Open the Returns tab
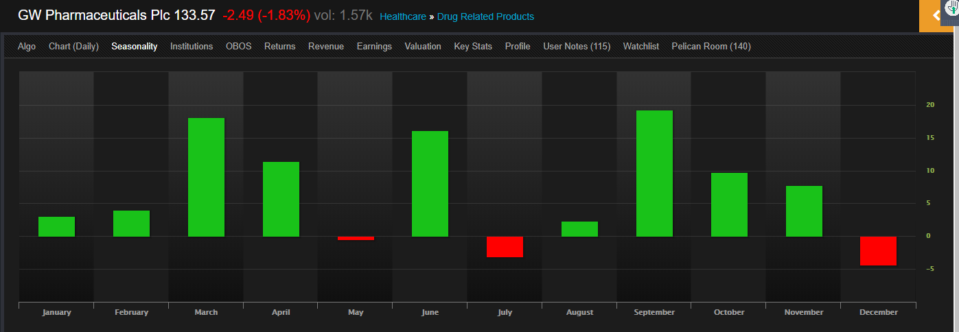The image size is (959, 332). (x=280, y=47)
